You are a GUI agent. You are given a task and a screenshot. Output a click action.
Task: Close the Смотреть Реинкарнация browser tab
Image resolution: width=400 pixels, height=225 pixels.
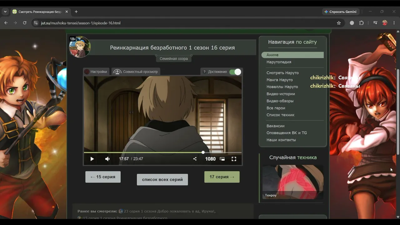[66, 12]
